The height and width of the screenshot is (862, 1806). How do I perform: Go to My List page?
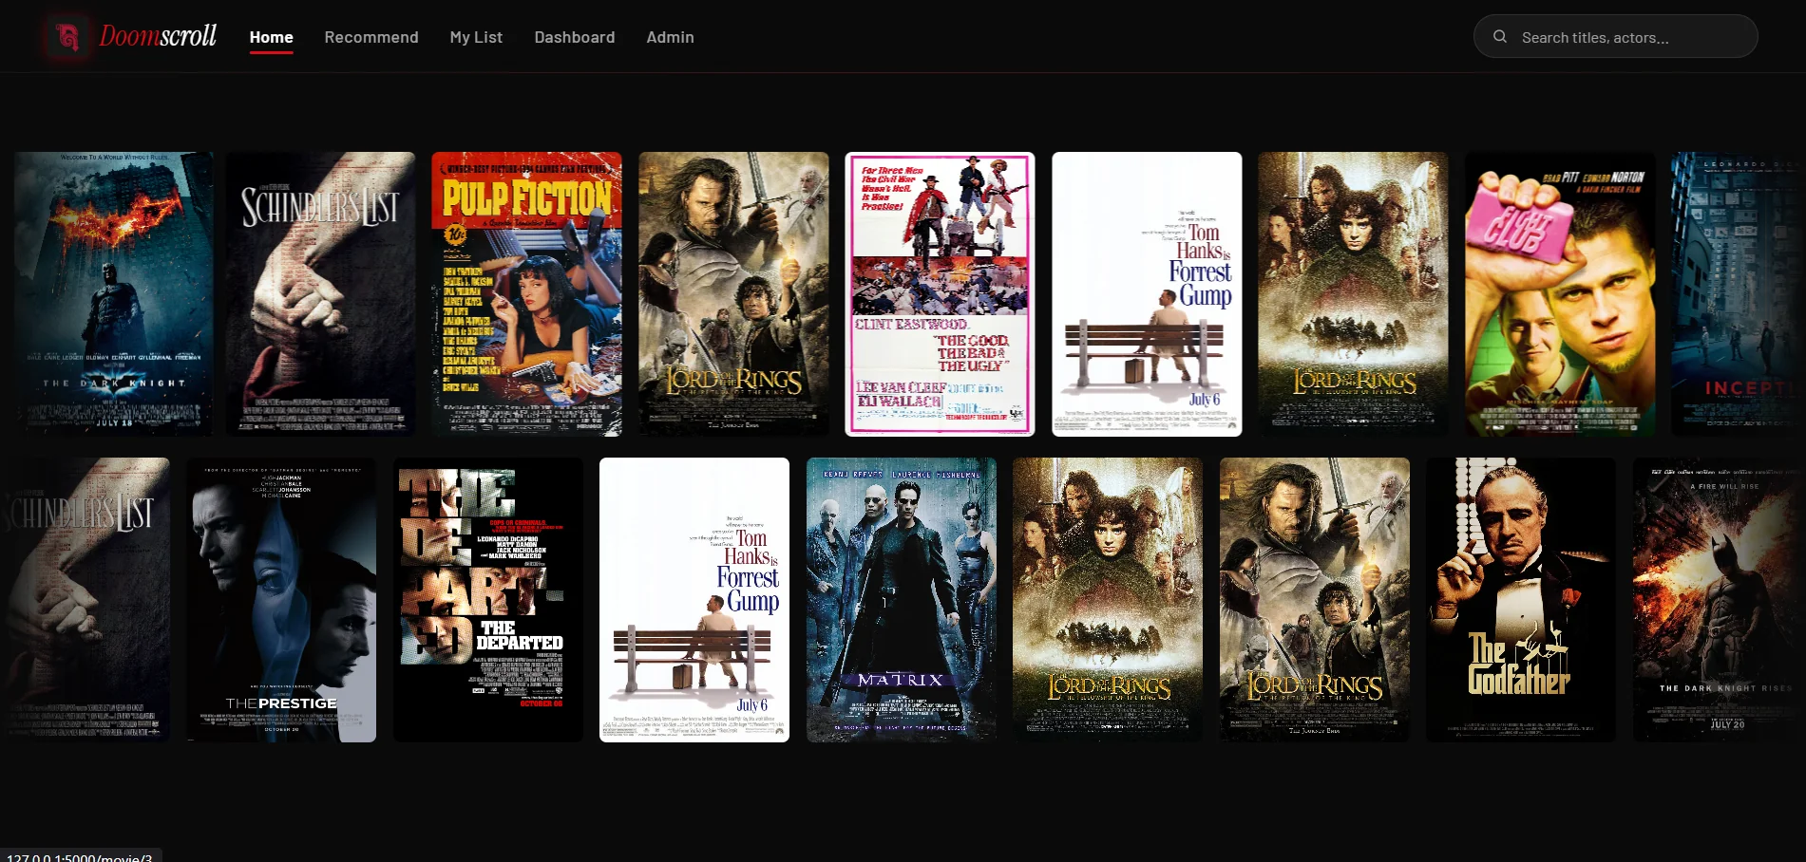click(x=476, y=37)
